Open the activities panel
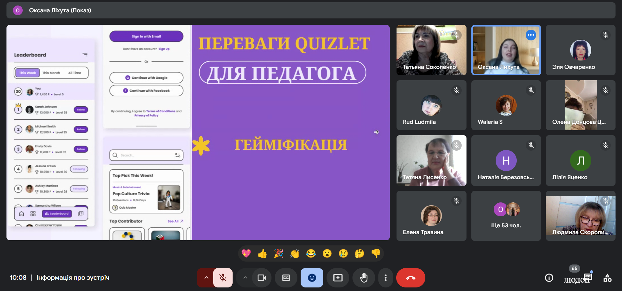 607,278
